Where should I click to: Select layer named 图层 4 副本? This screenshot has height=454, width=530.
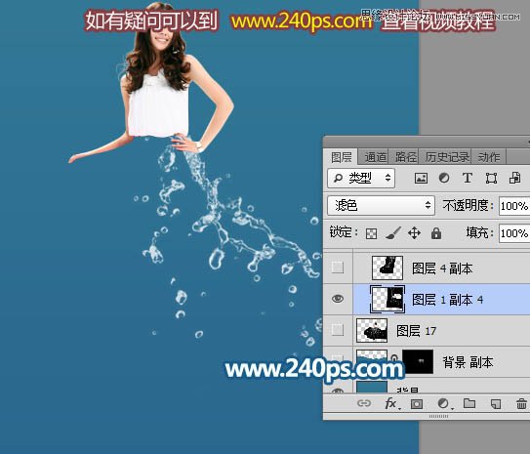click(x=442, y=268)
